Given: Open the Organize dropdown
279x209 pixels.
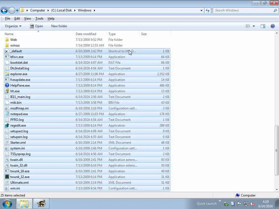Looking at the screenshot, I should (13, 26).
